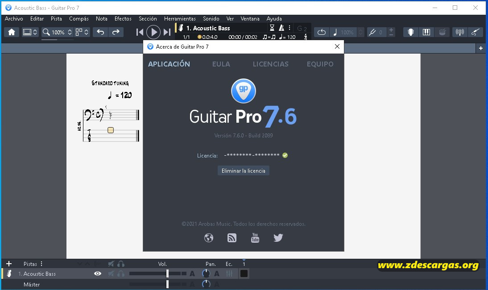Screen dimensions: 488x290
Task: Click the highlighted tab cursor in score
Action: 111,130
